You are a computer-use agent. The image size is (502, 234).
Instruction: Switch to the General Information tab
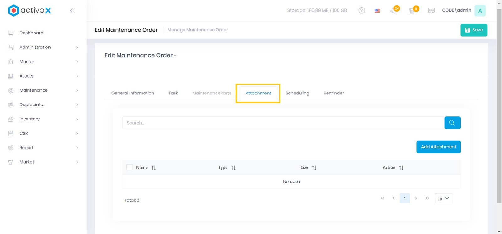tap(132, 93)
